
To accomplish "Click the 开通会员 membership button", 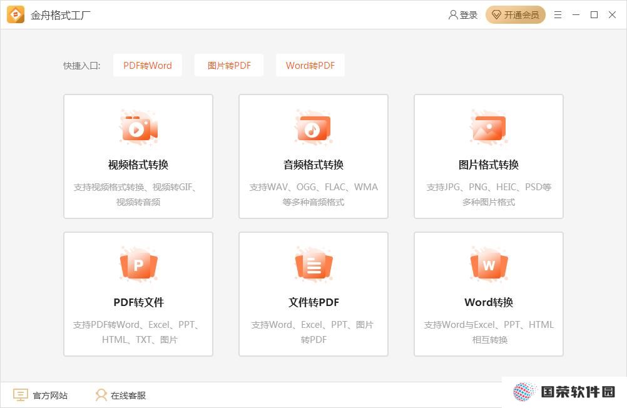I will (x=516, y=15).
